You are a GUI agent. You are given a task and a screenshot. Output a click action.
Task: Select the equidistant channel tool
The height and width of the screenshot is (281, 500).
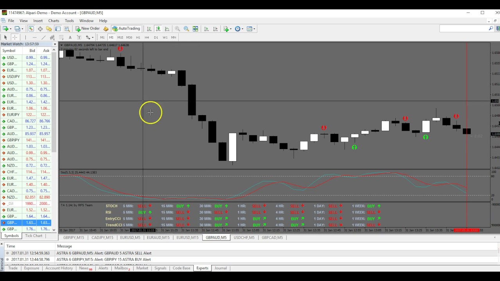point(52,37)
